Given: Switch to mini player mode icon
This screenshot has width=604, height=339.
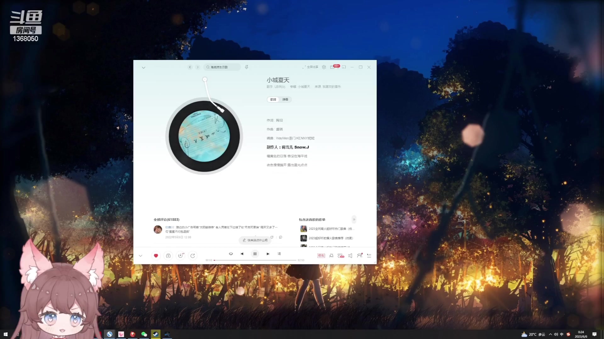Looking at the screenshot, I should pos(344,67).
